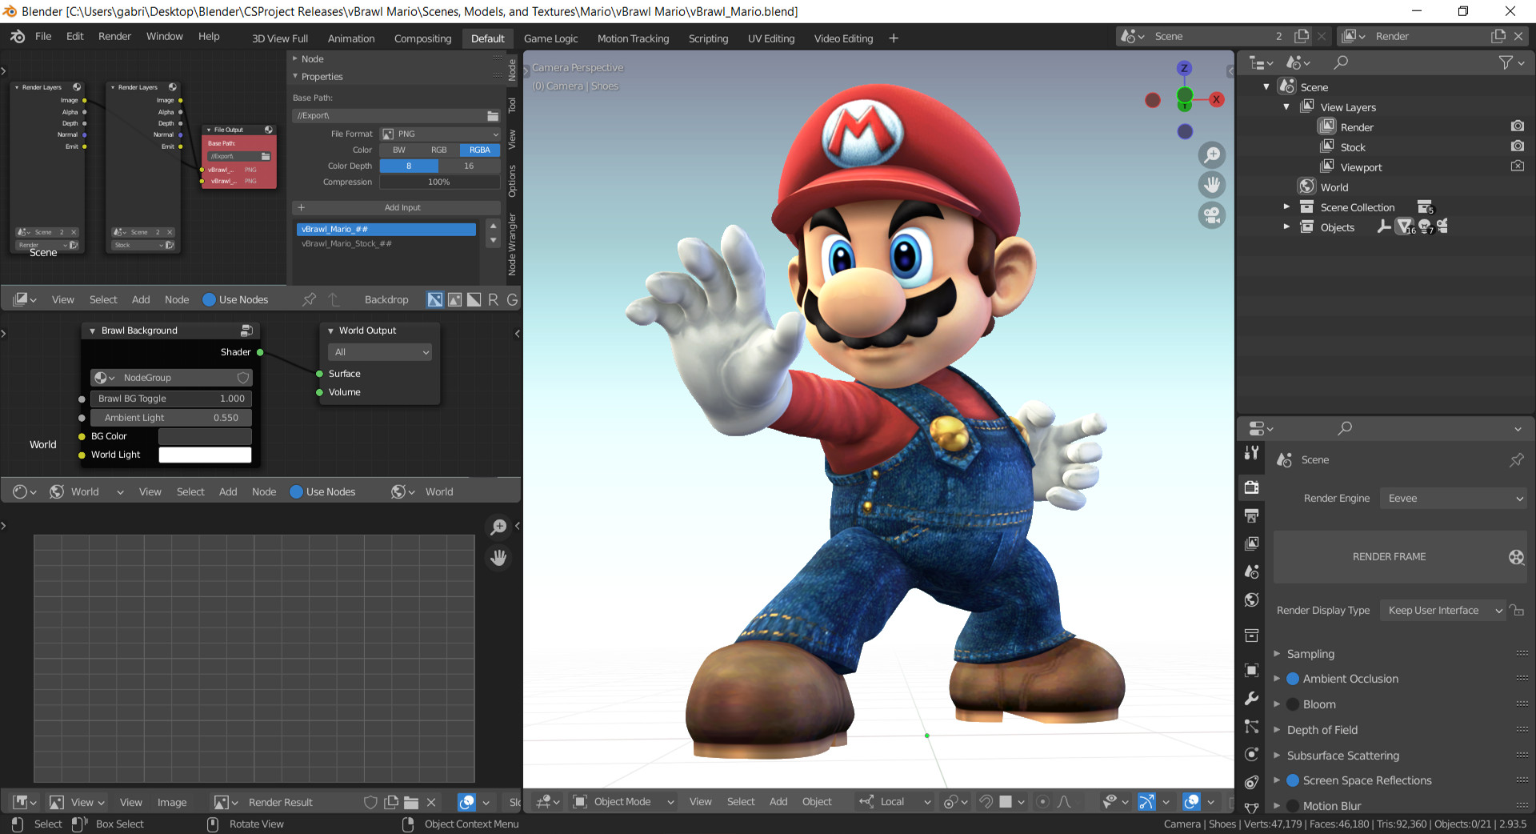The width and height of the screenshot is (1536, 834).
Task: Click the fake user shield for Render Result
Action: click(370, 802)
